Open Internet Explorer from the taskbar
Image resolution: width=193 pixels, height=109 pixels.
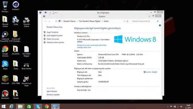[x=11, y=106]
